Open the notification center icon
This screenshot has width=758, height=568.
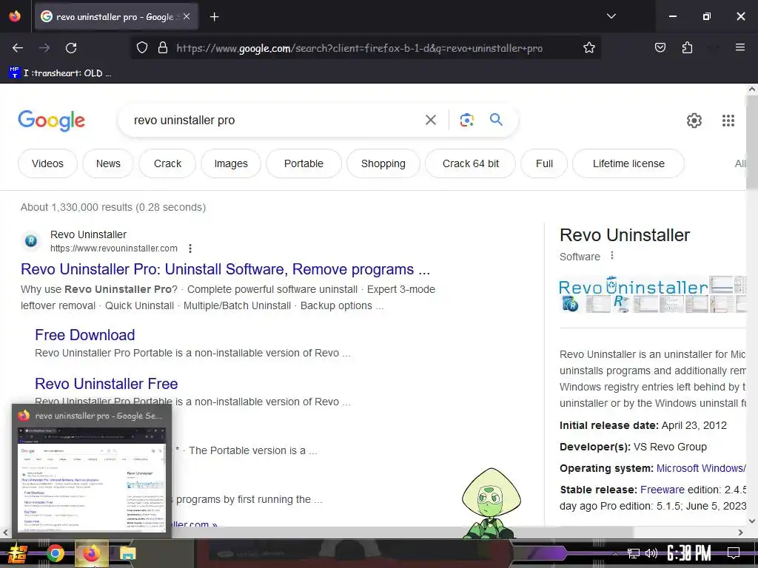tap(734, 553)
